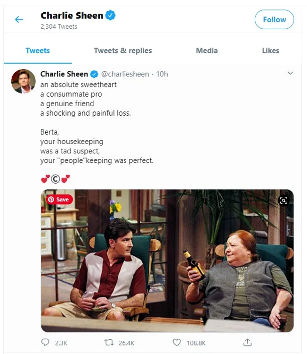The width and height of the screenshot is (307, 354).
Task: Like the tweet with heart icon
Action: click(177, 343)
